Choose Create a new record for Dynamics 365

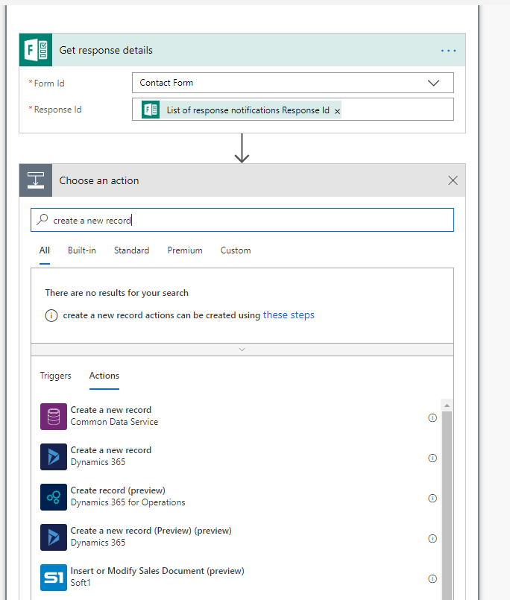239,456
